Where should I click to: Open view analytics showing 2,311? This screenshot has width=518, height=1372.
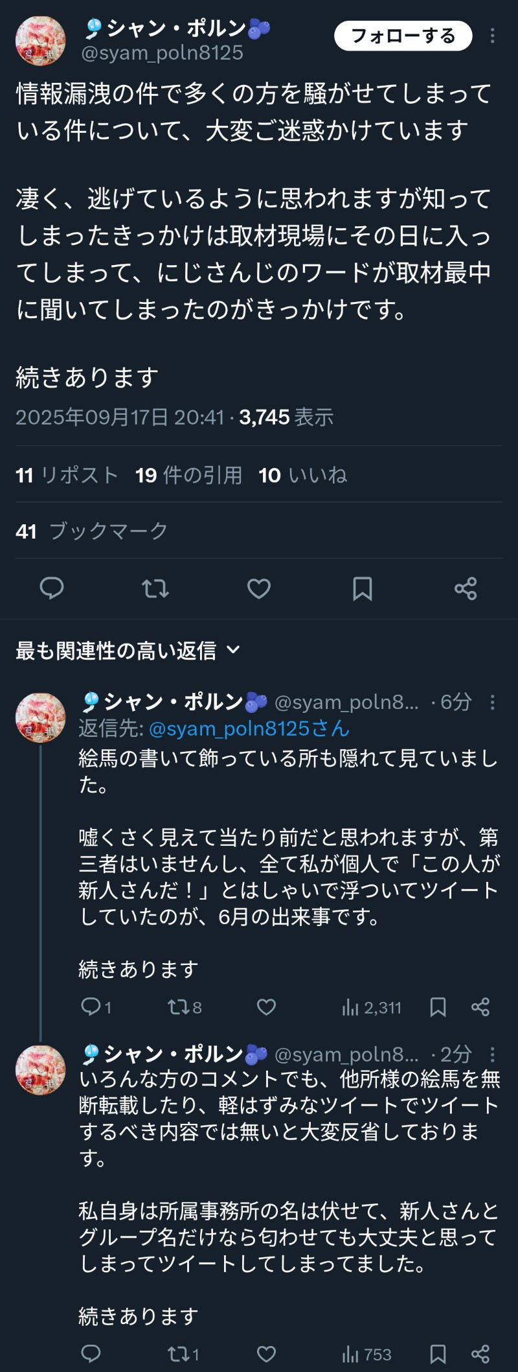[372, 1007]
